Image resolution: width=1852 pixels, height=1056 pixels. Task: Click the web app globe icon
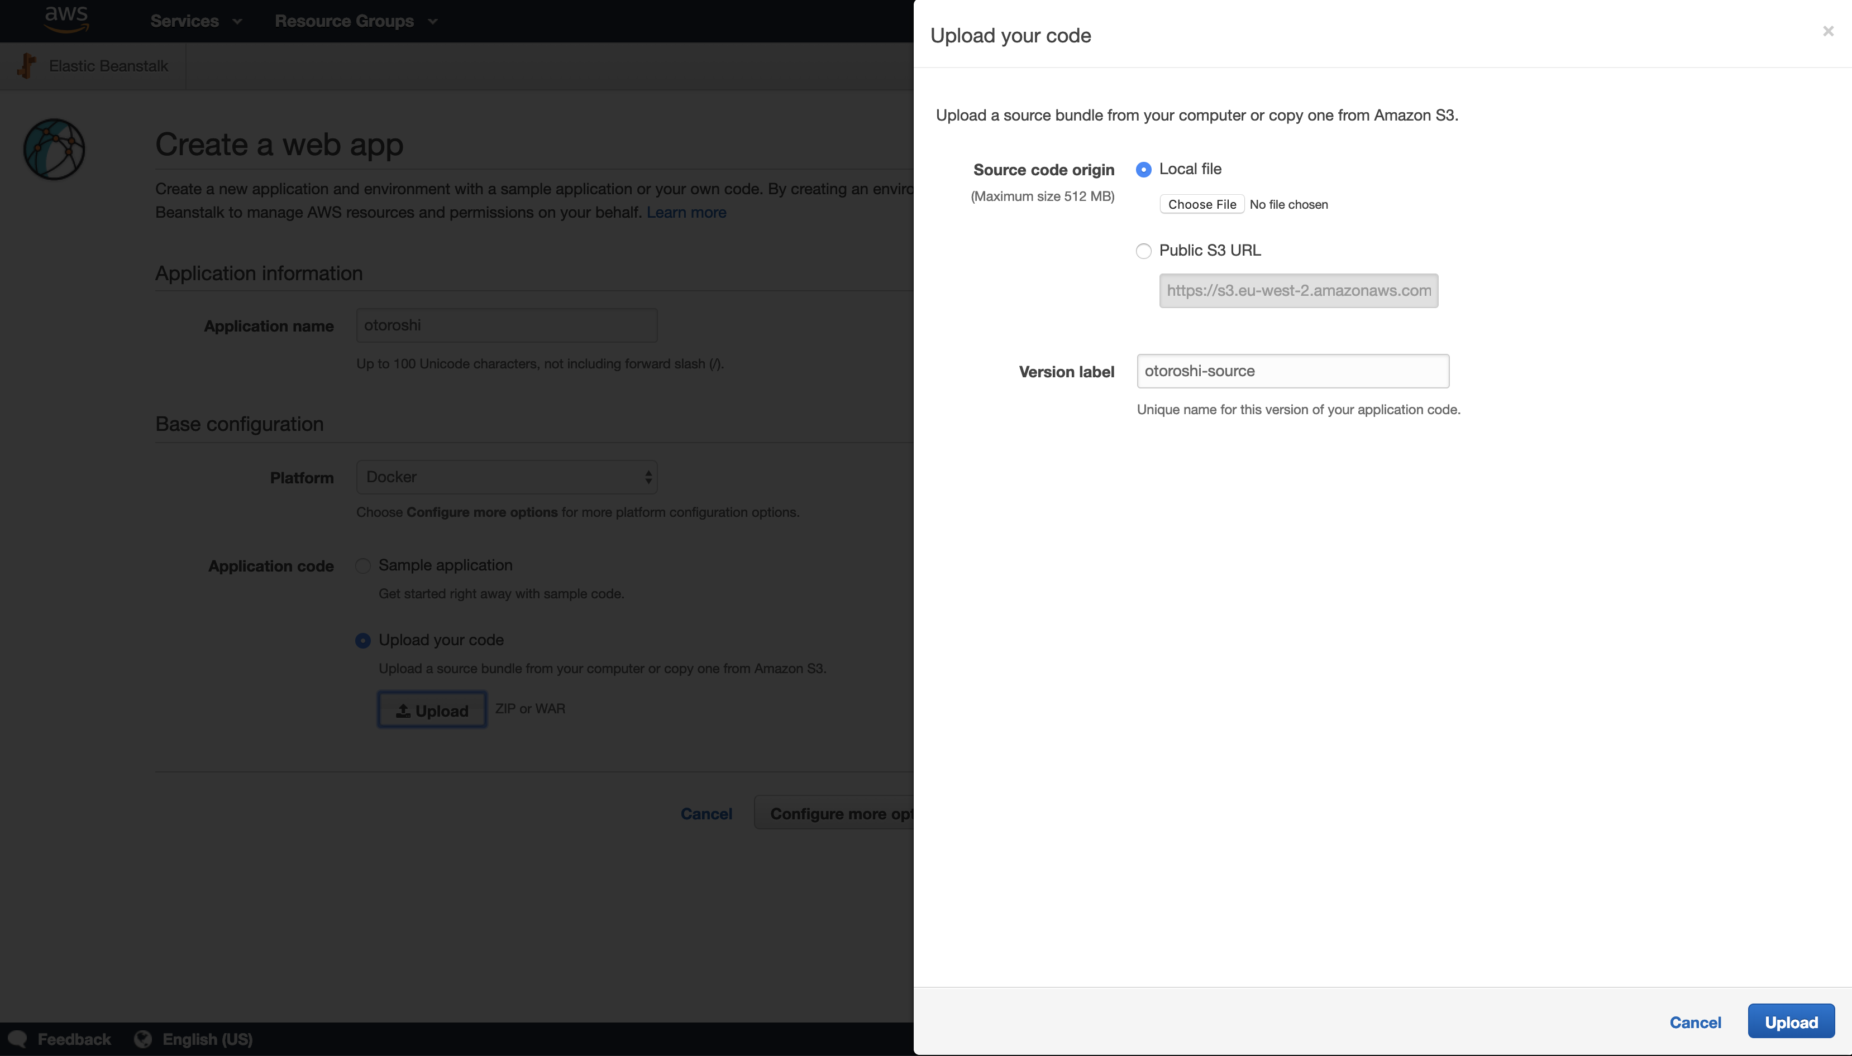(54, 150)
